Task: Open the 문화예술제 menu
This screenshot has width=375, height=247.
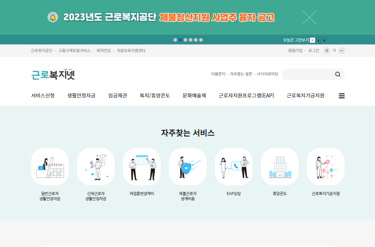Action: tap(194, 96)
